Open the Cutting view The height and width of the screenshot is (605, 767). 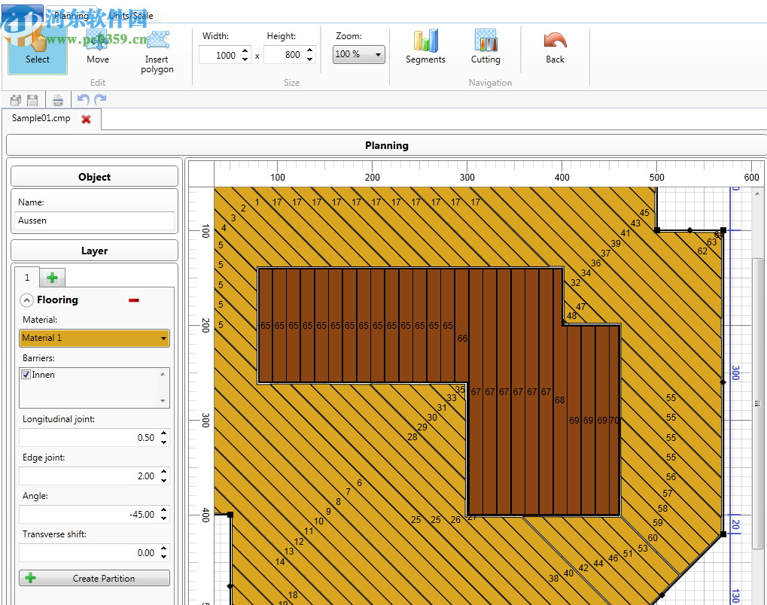coord(485,47)
